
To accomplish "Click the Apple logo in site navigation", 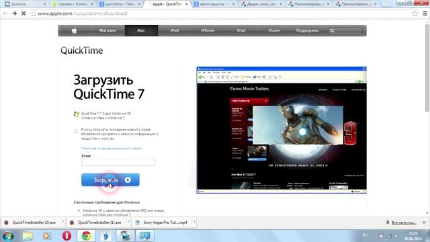I will click(x=75, y=30).
